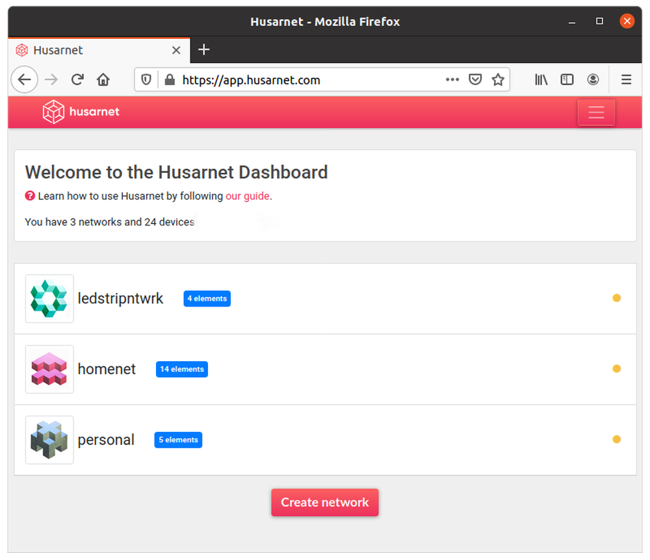Click homenet yellow status dot

click(616, 368)
